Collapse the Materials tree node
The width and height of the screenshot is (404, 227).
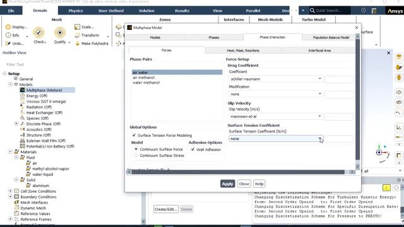tap(10, 152)
